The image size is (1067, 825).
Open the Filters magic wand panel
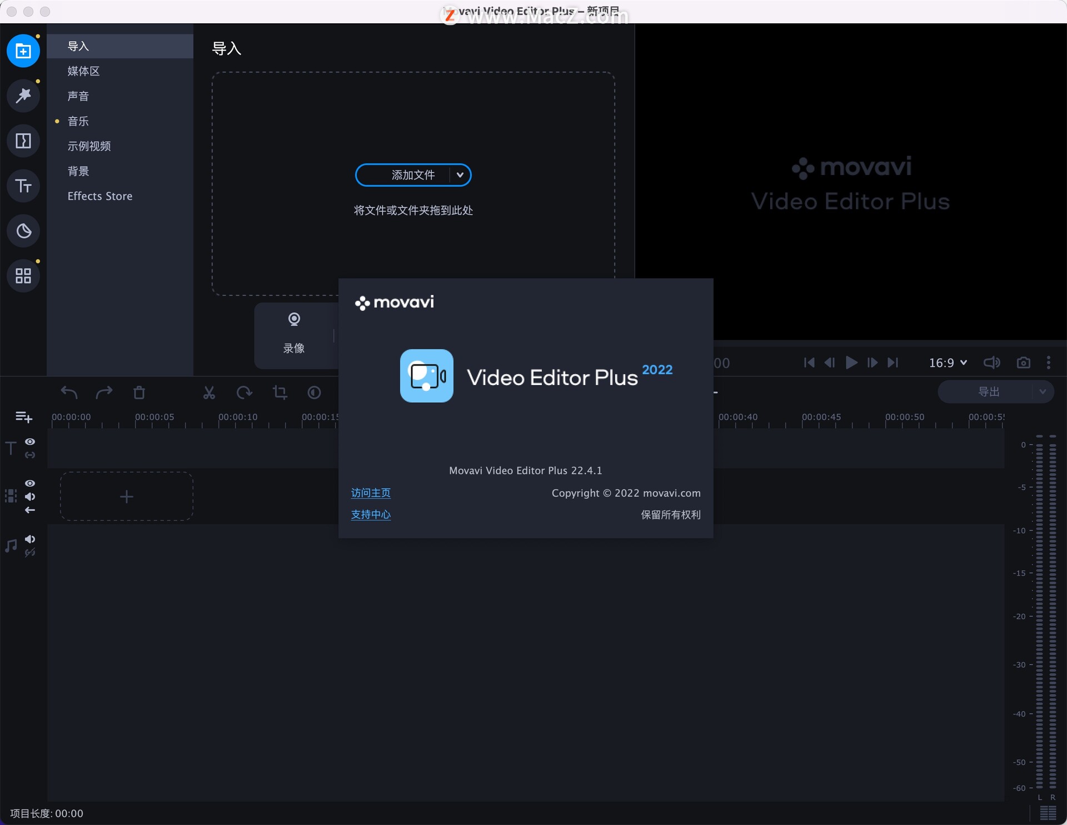23,96
